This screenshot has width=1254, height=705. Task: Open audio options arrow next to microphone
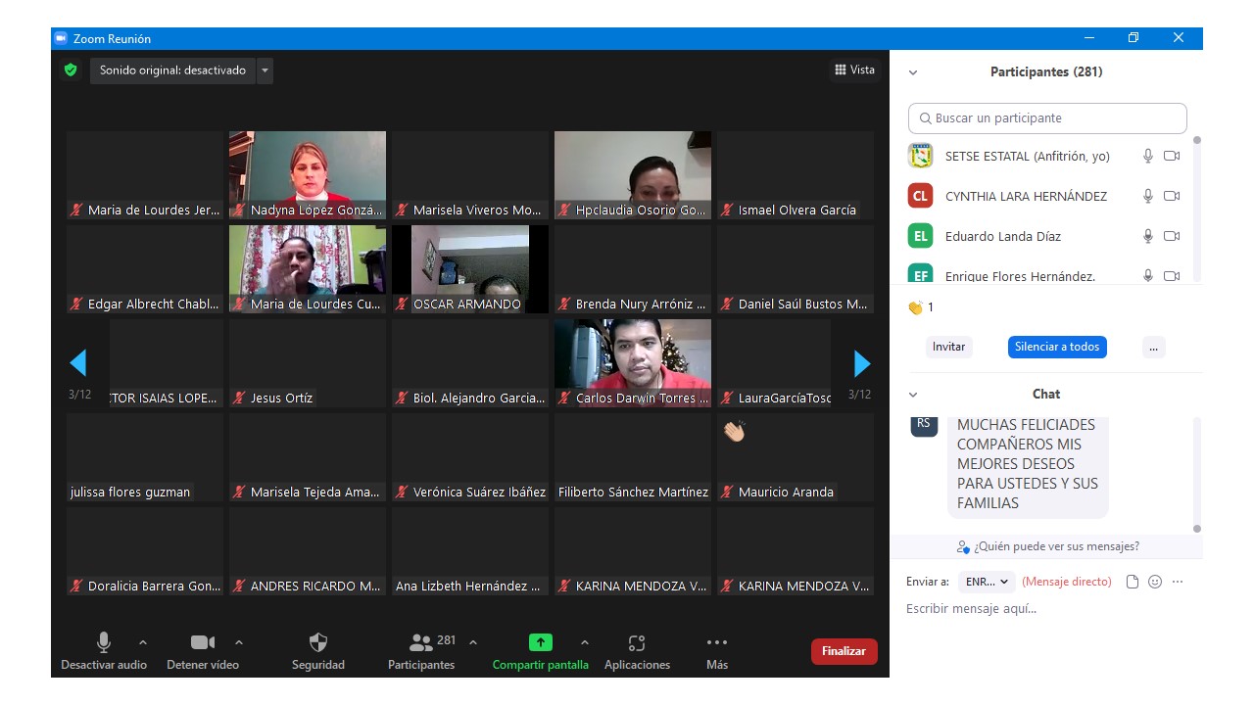(x=143, y=642)
